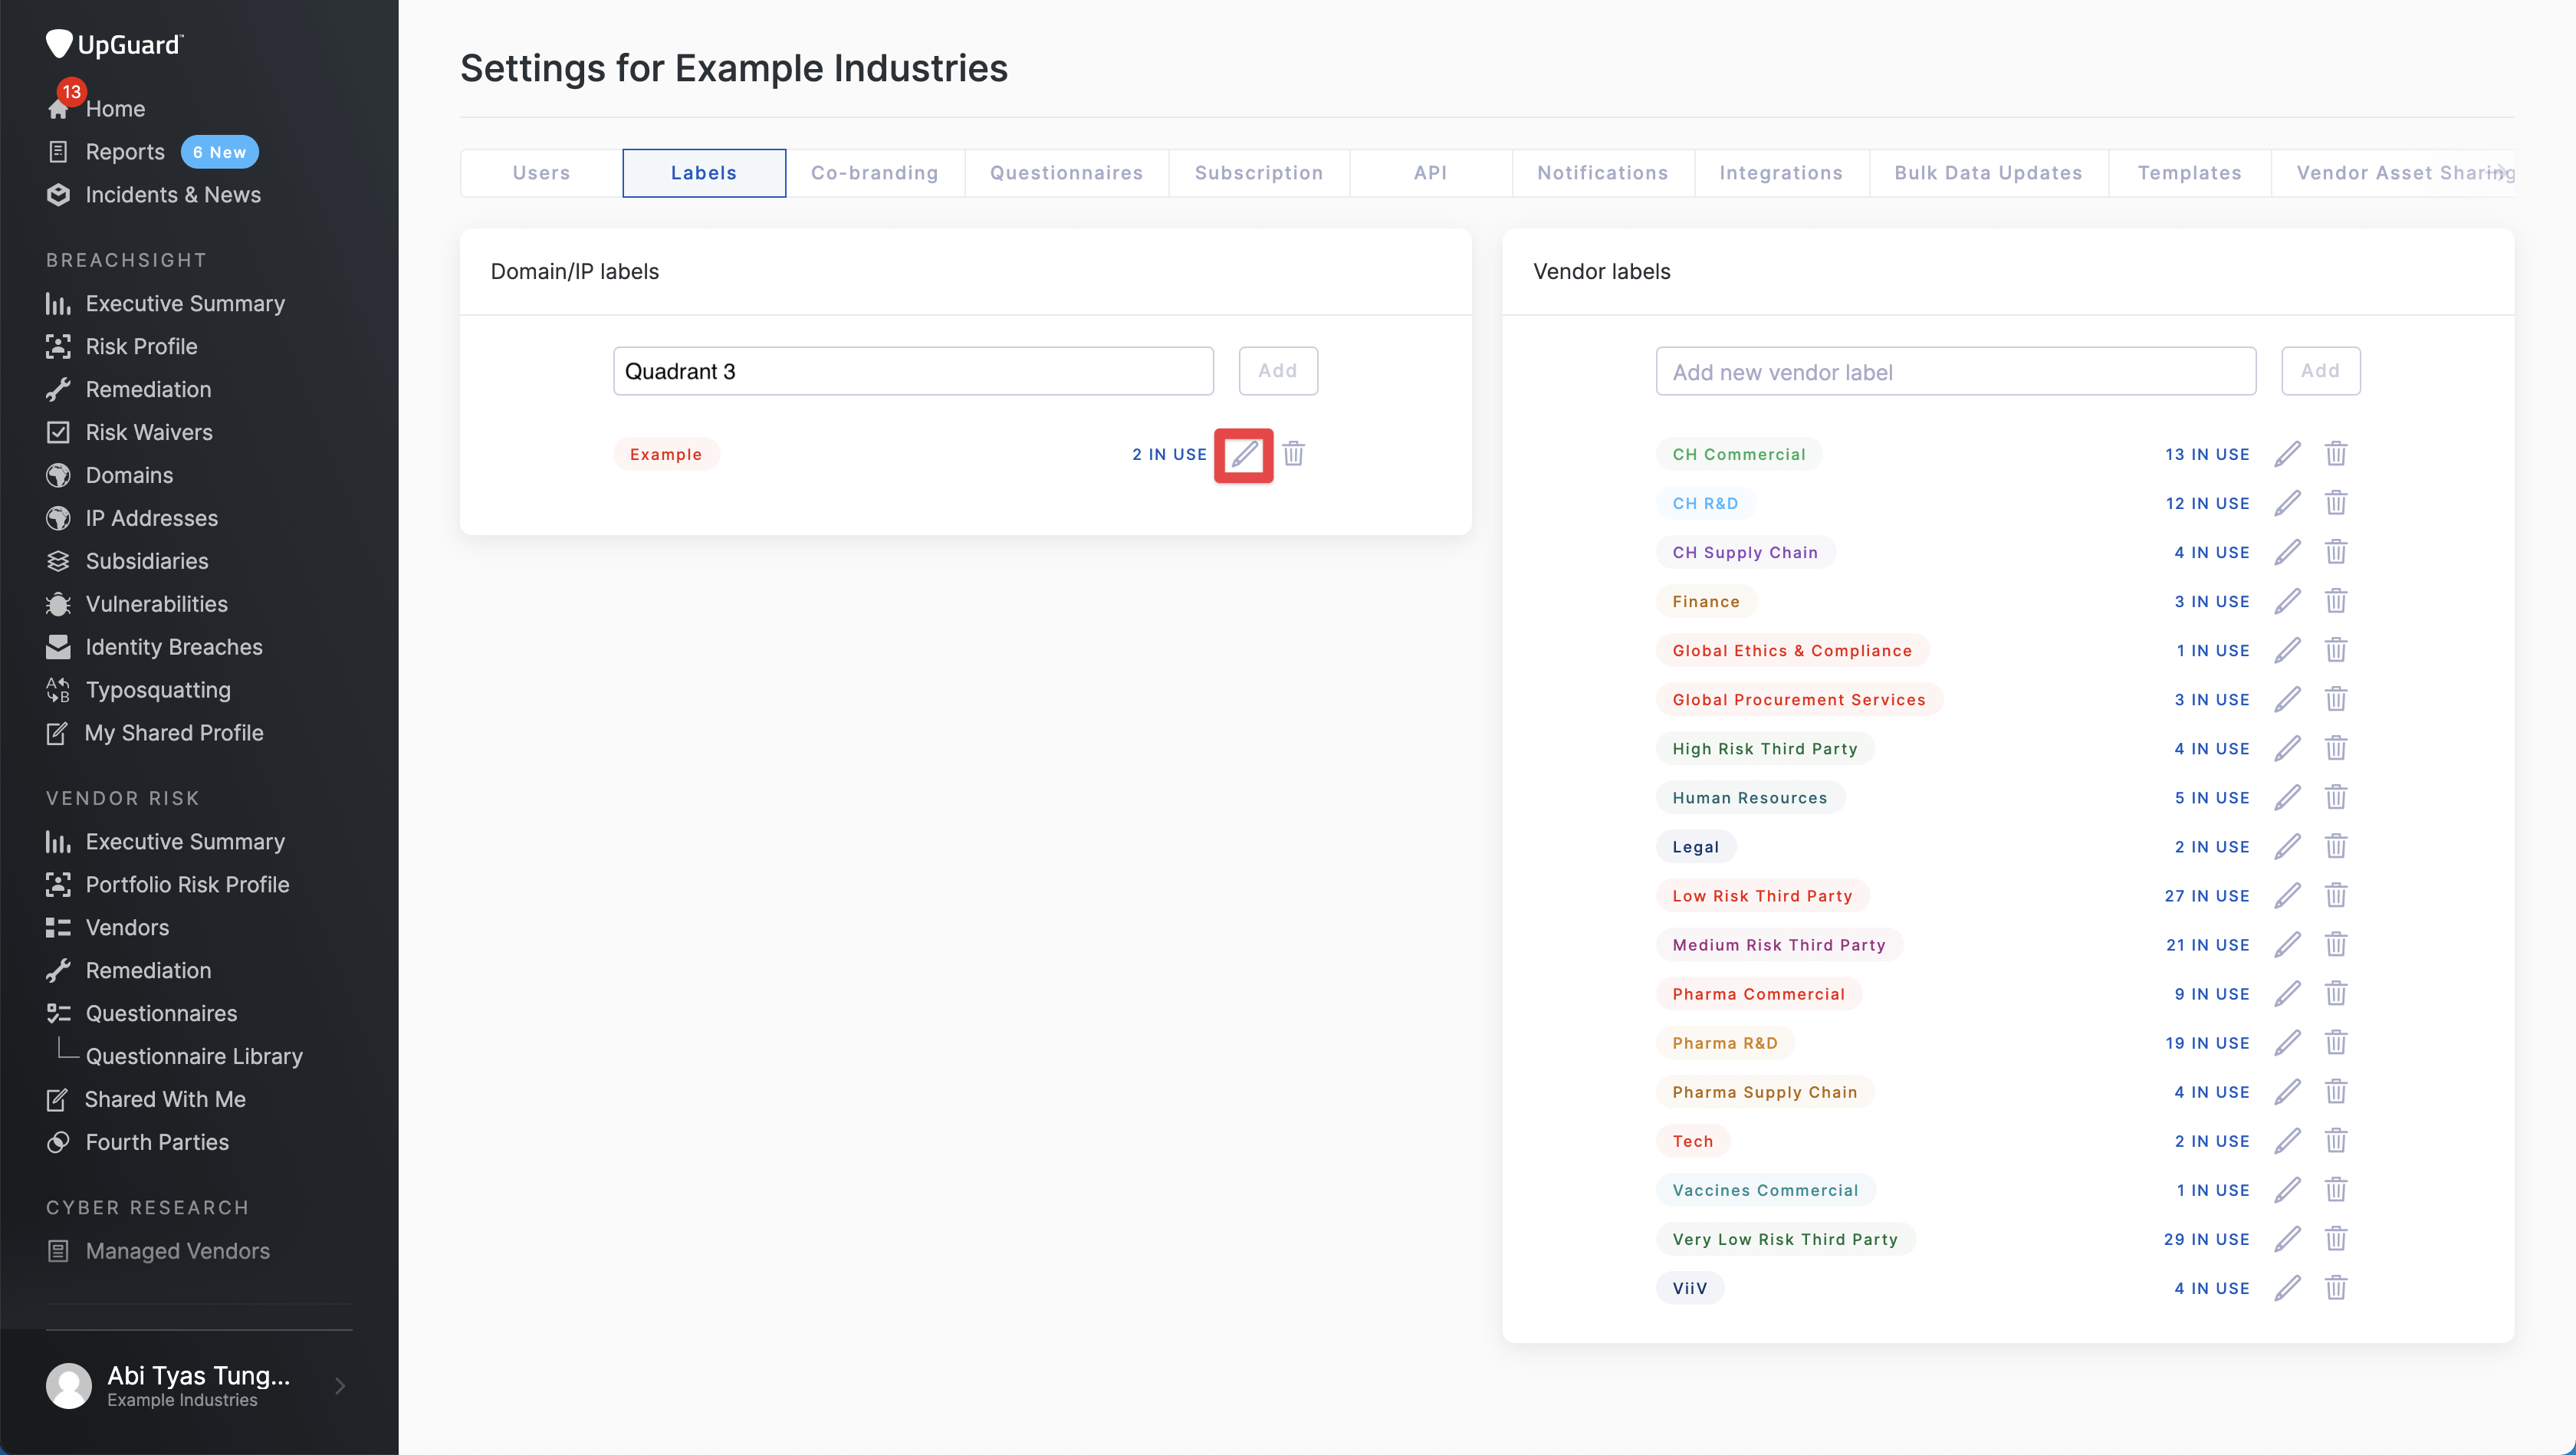Viewport: 2576px width, 1455px height.
Task: Click the UpGuard logo
Action: (114, 44)
